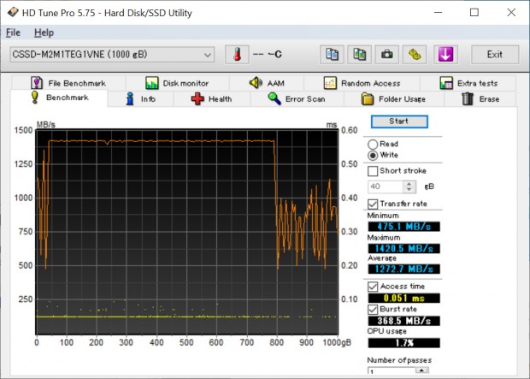Click the Short stroke size spinner arrows
530x379 pixels.
click(x=409, y=187)
